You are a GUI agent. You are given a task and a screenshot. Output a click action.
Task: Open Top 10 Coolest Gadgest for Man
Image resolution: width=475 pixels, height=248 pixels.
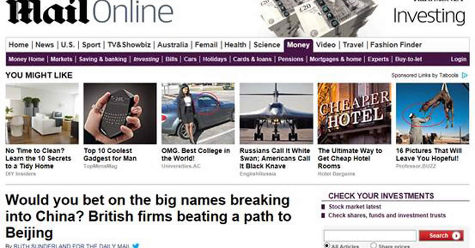click(110, 154)
